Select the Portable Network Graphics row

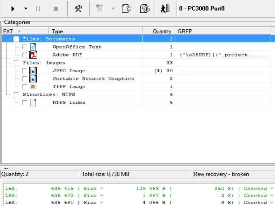(93, 79)
